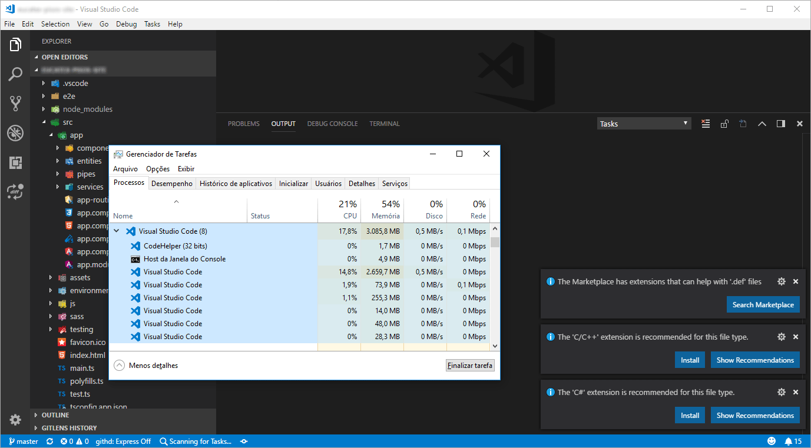Switch to the PROBLEMS panel tab
The image size is (811, 448).
pyautogui.click(x=244, y=124)
